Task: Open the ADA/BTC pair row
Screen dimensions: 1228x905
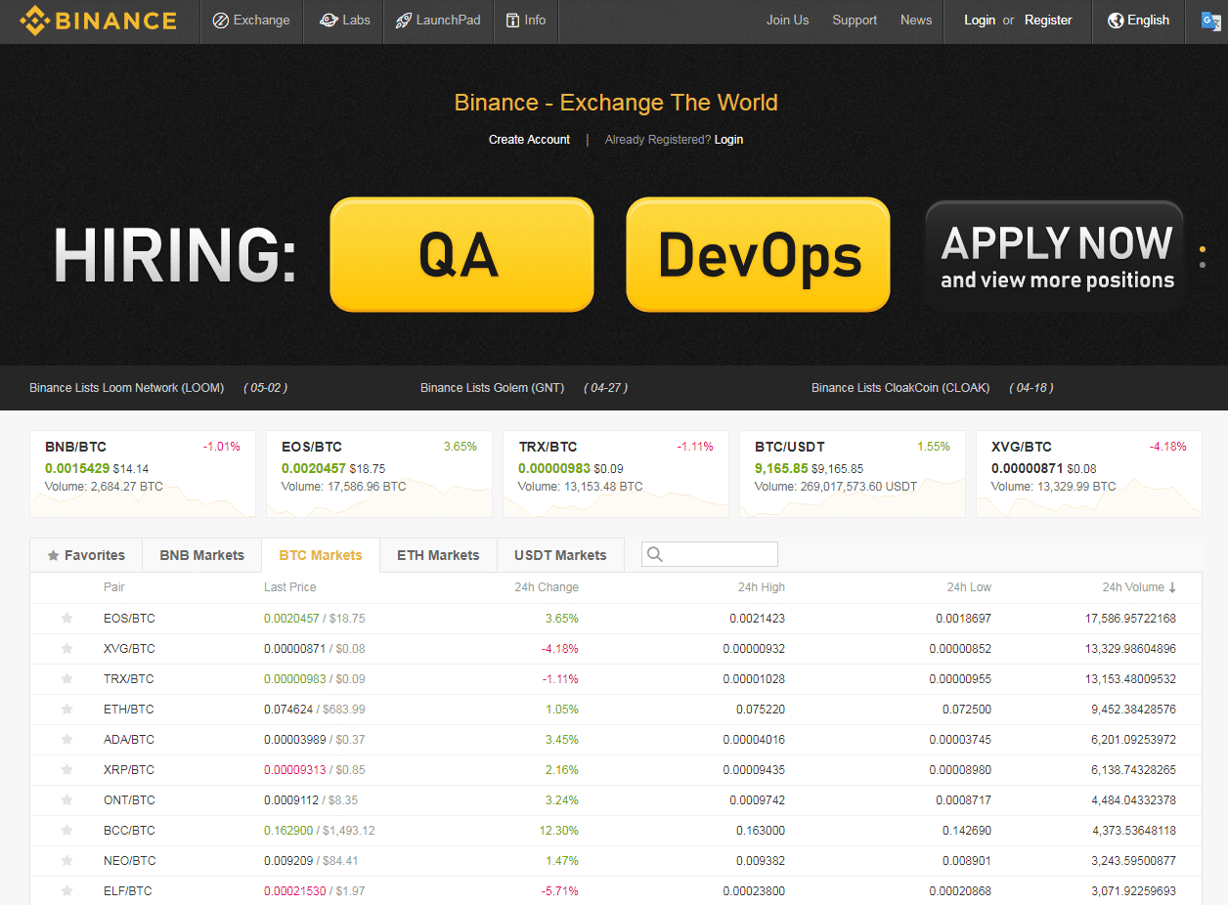Action: click(616, 740)
